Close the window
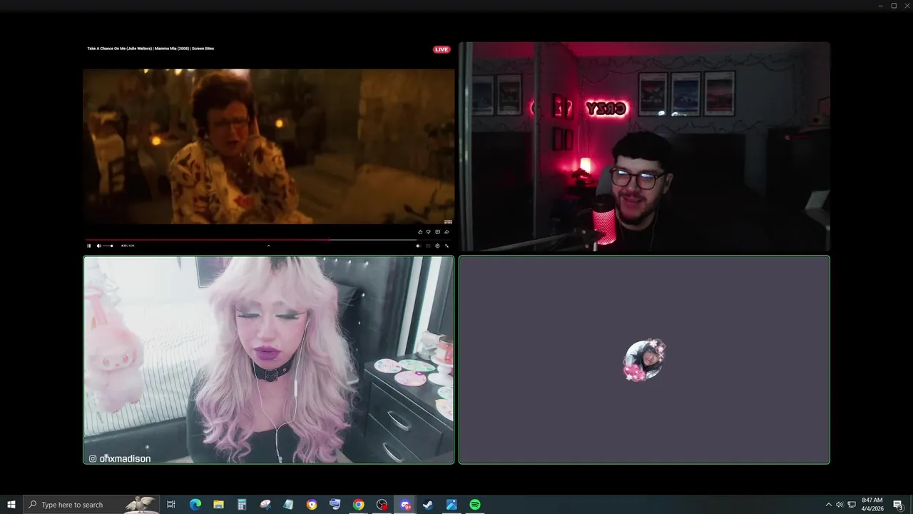913x514 pixels. [907, 6]
